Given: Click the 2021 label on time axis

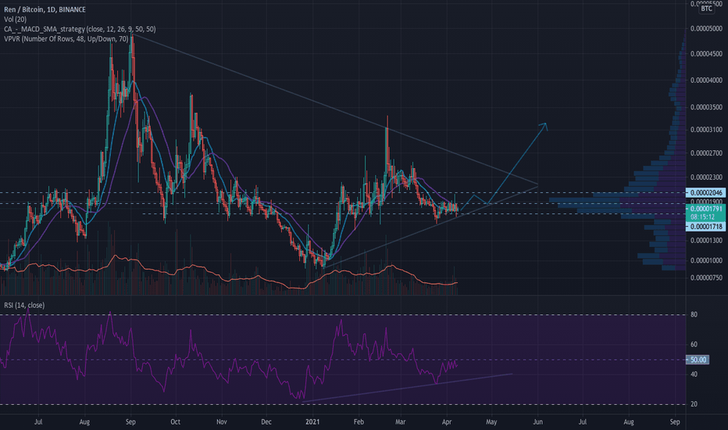Looking at the screenshot, I should (x=312, y=422).
